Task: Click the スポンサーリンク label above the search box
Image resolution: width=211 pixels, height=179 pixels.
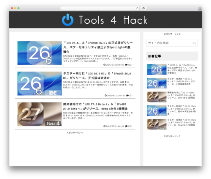Action: click(x=172, y=34)
